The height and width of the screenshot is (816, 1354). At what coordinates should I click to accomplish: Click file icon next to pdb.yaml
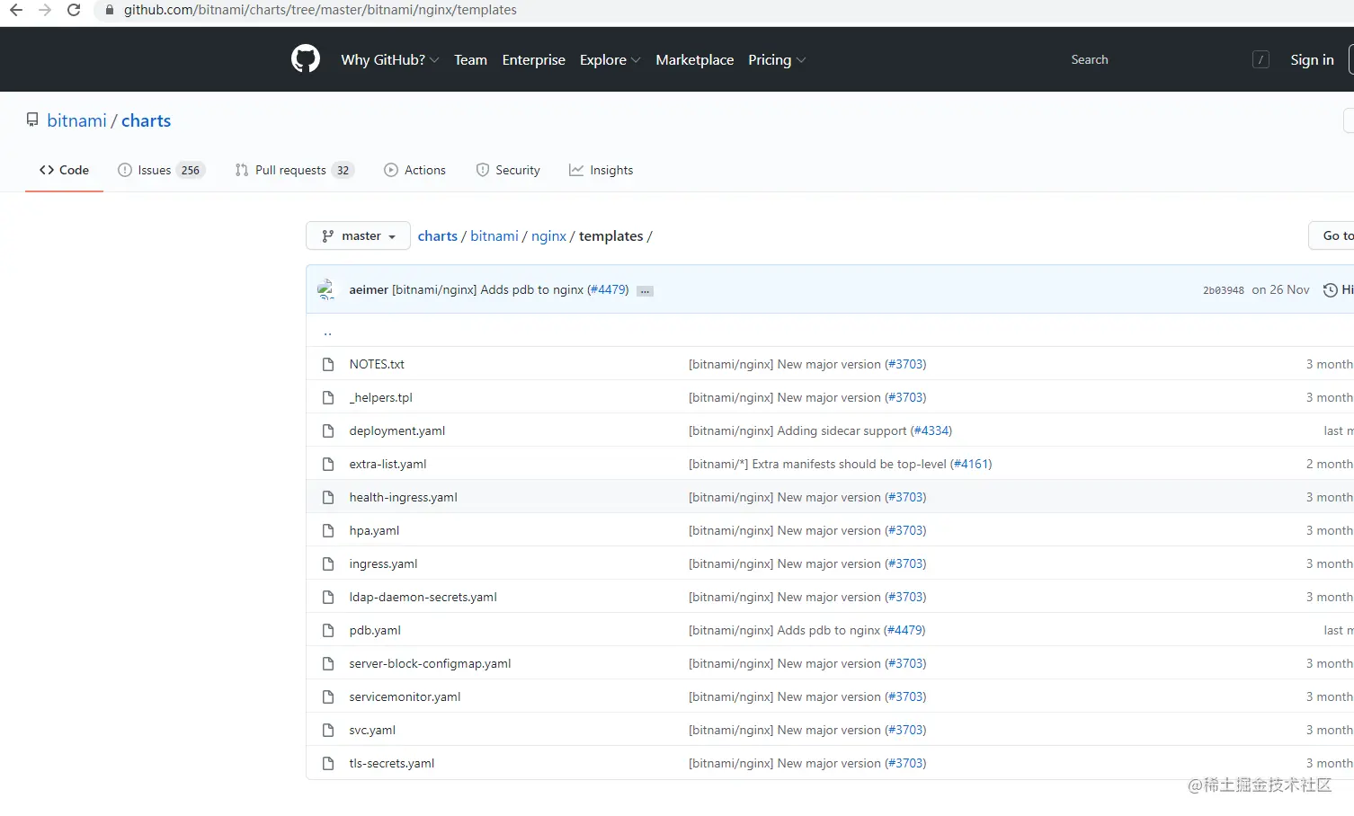[x=328, y=630]
